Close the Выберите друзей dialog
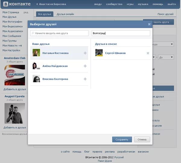181x163 pixels. pos(149,24)
